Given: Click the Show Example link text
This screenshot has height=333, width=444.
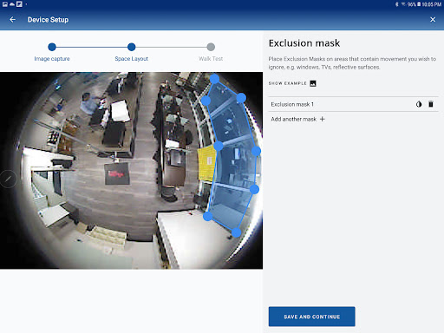Looking at the screenshot, I should coord(287,83).
